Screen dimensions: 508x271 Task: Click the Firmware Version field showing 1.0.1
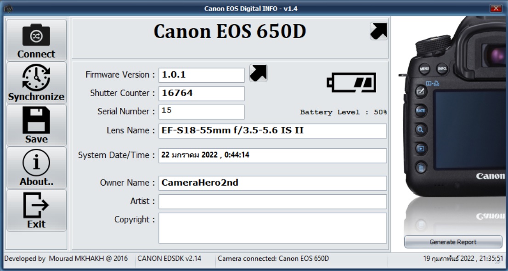[202, 75]
